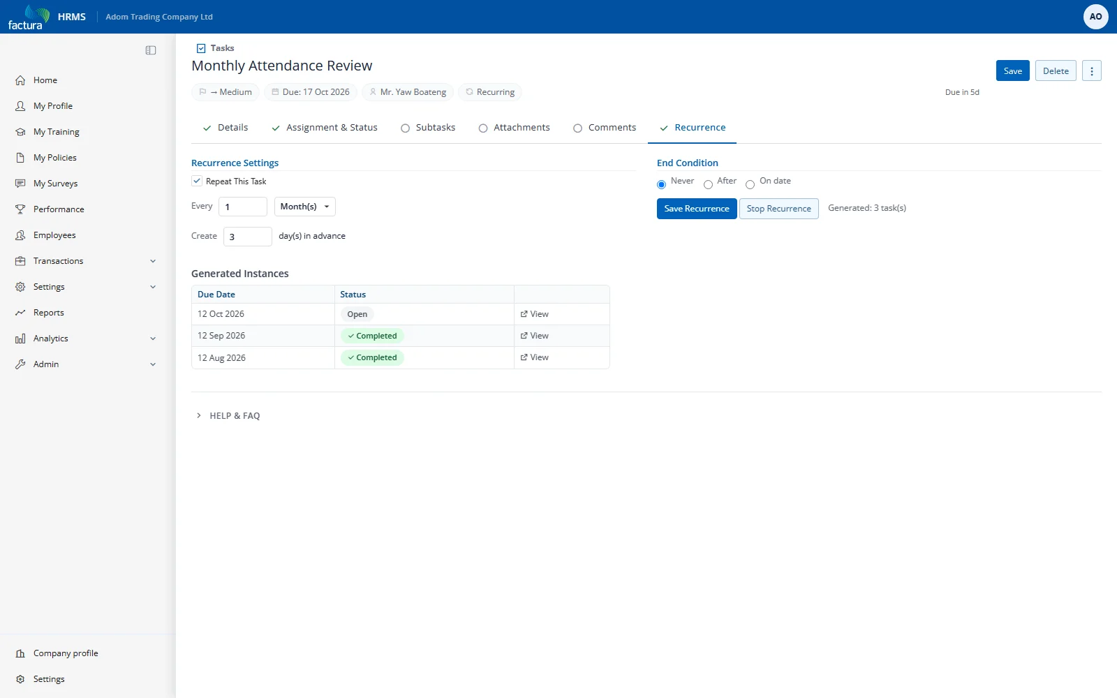The height and width of the screenshot is (698, 1117).
Task: Click the Tasks checkbox icon in breadcrumb
Action: point(201,48)
